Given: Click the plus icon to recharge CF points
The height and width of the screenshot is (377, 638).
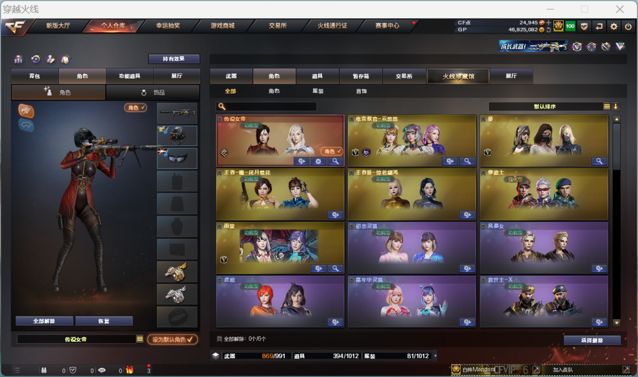Looking at the screenshot, I should [x=548, y=23].
